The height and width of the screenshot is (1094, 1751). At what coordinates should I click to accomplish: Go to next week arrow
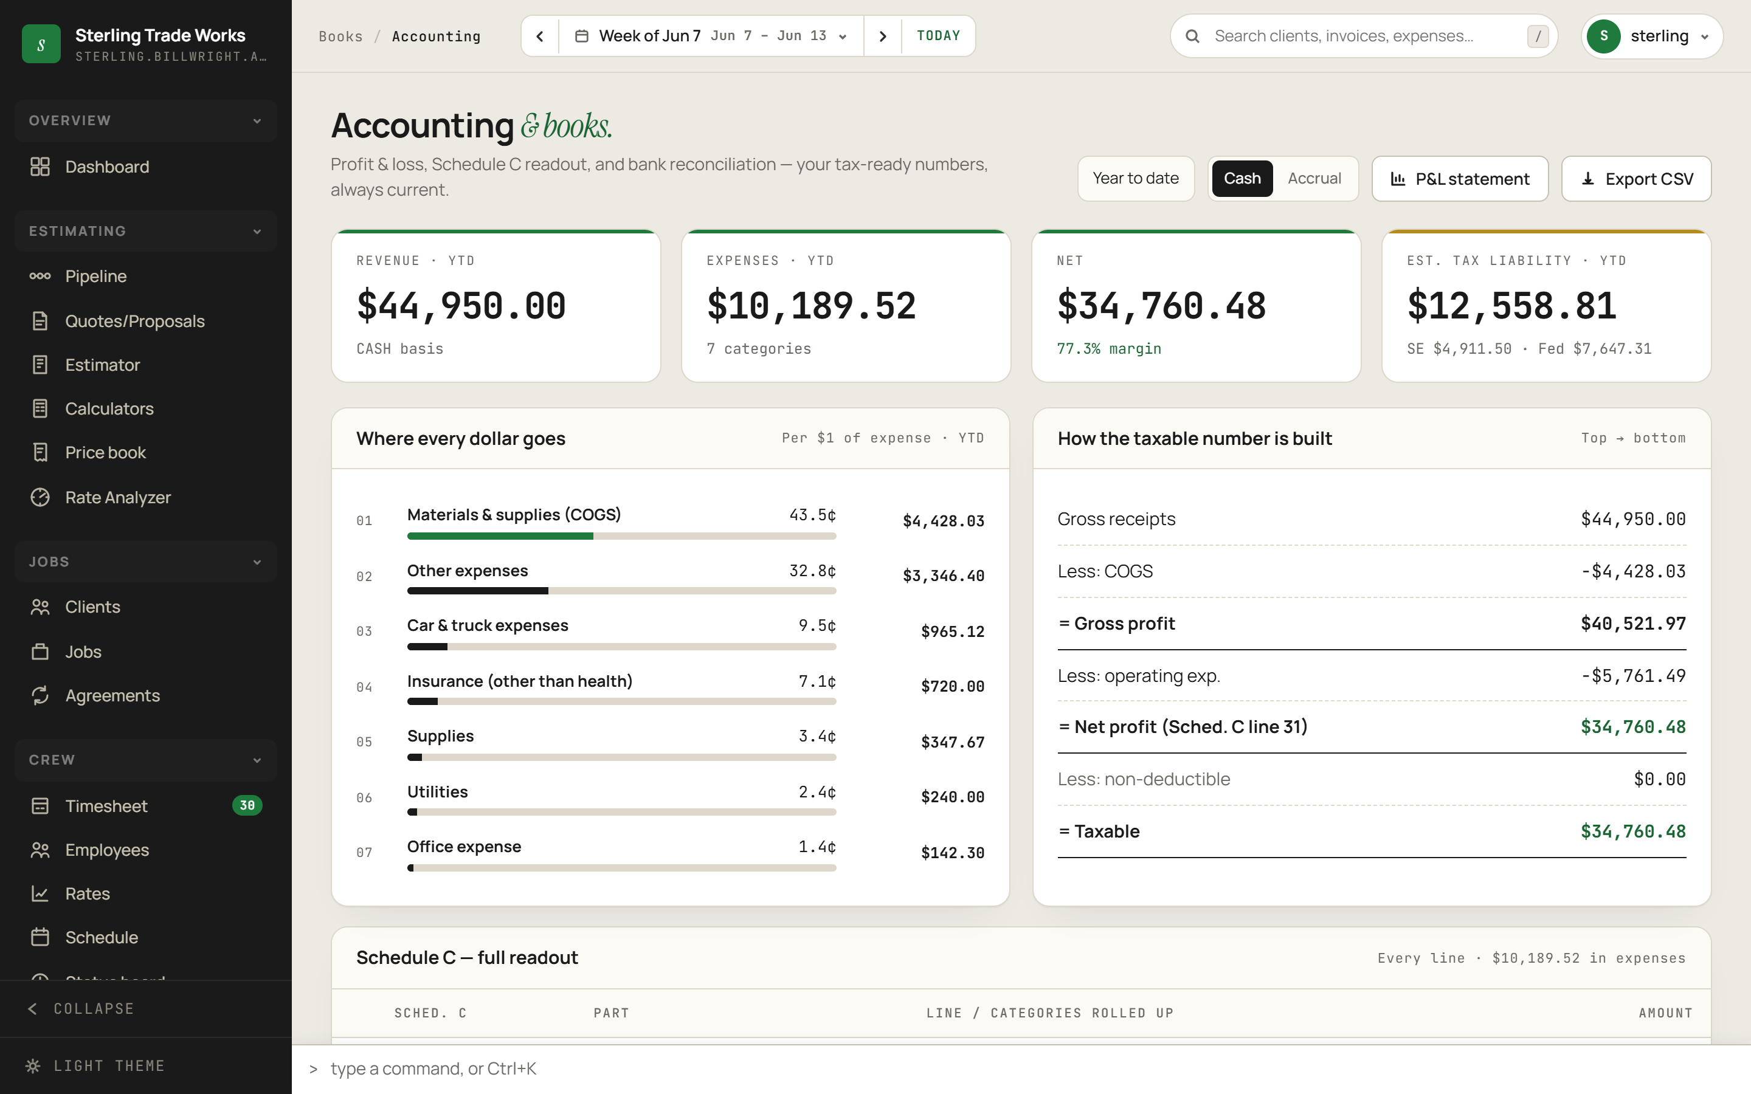point(882,36)
